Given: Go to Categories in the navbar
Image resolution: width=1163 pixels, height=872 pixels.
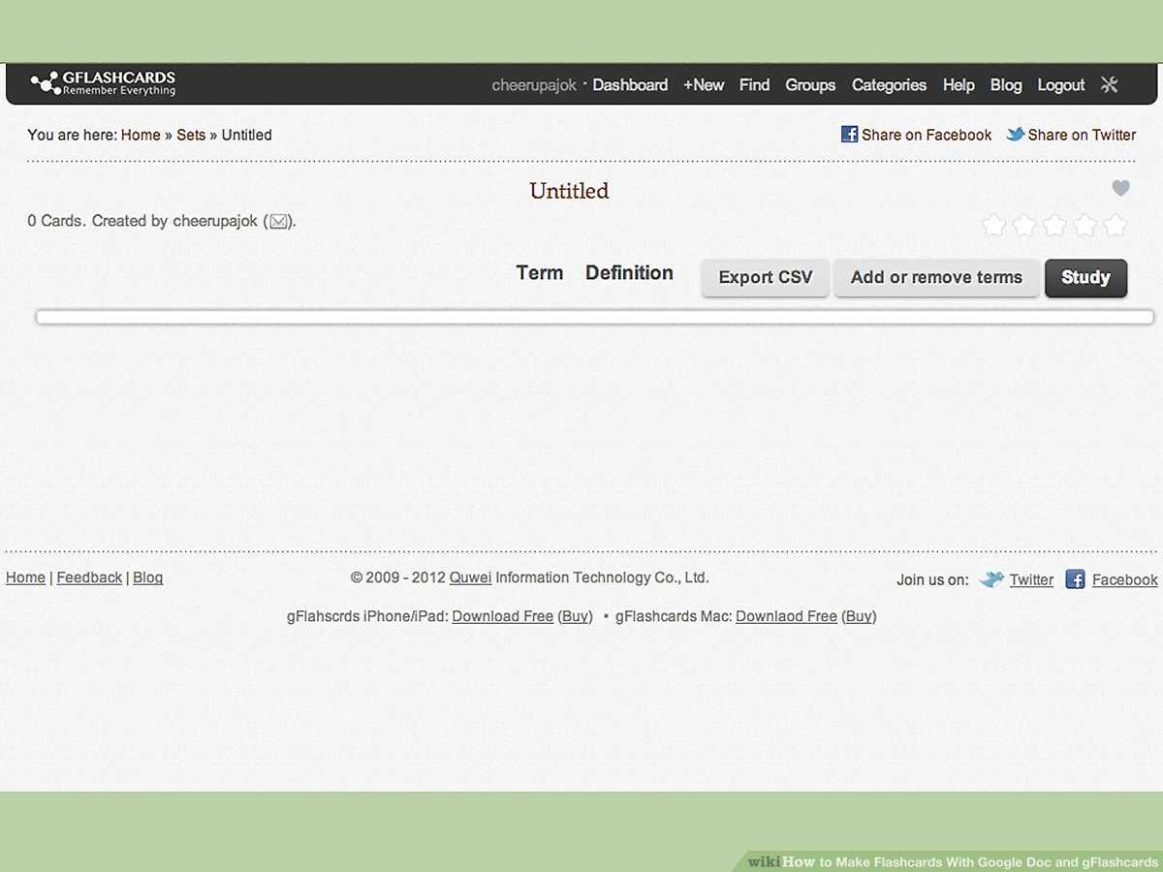Looking at the screenshot, I should click(x=889, y=85).
